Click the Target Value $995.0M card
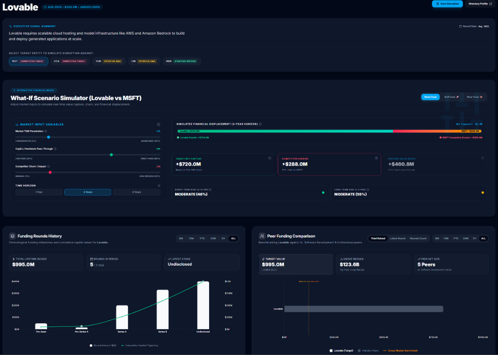498x355 pixels. click(x=296, y=264)
